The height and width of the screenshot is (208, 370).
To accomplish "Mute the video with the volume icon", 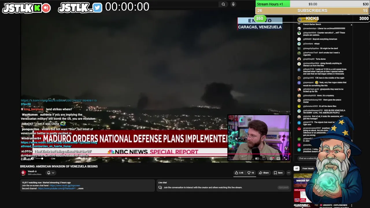I will coord(33,159).
